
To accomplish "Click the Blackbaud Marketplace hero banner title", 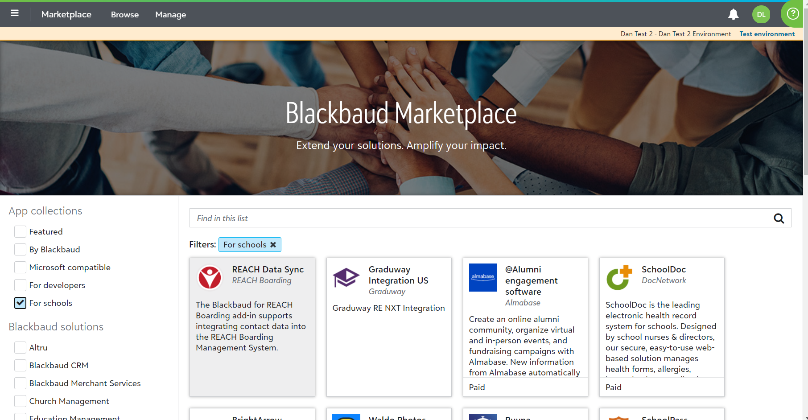I will click(401, 113).
